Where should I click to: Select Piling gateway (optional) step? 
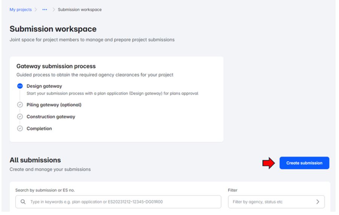pos(54,105)
